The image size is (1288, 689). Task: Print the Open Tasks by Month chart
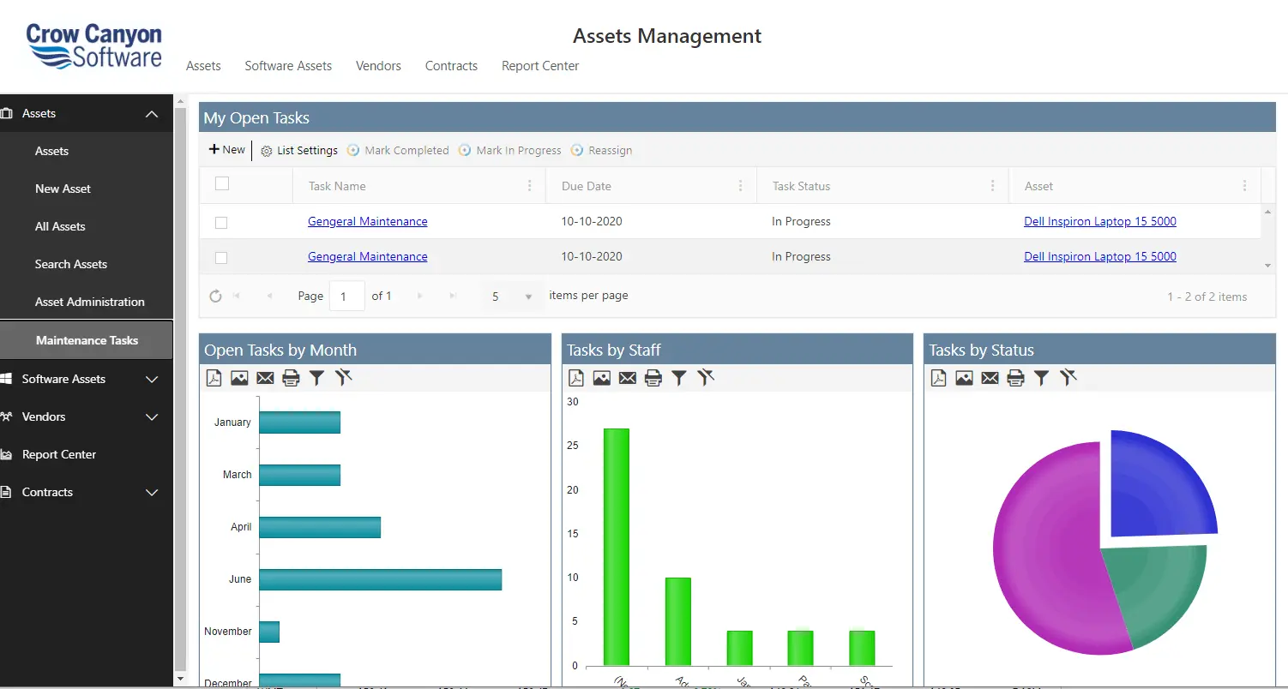click(x=291, y=378)
